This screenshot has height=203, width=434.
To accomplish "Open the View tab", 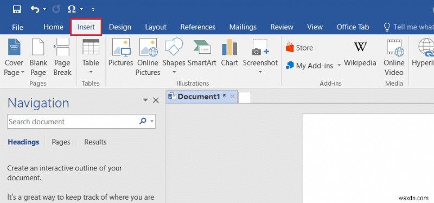I will (315, 27).
